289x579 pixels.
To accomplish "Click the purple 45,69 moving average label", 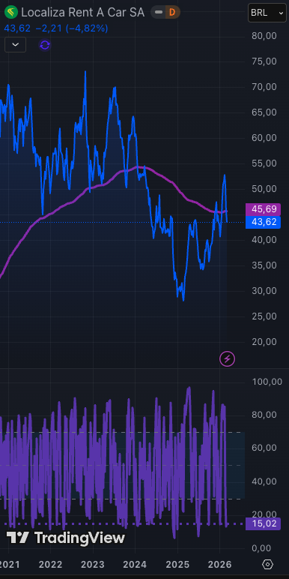I will (x=264, y=209).
